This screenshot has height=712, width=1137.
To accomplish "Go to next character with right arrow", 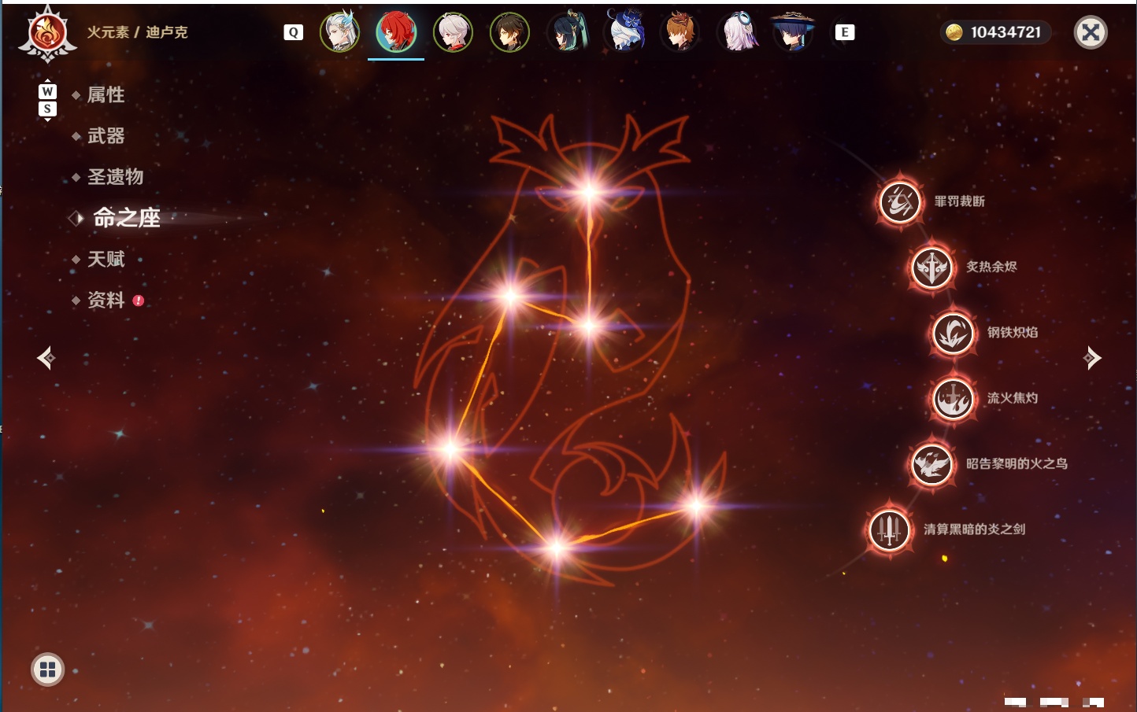I will pyautogui.click(x=1092, y=358).
